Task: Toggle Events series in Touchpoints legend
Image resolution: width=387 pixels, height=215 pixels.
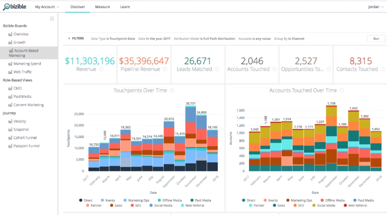Action: click(x=108, y=200)
